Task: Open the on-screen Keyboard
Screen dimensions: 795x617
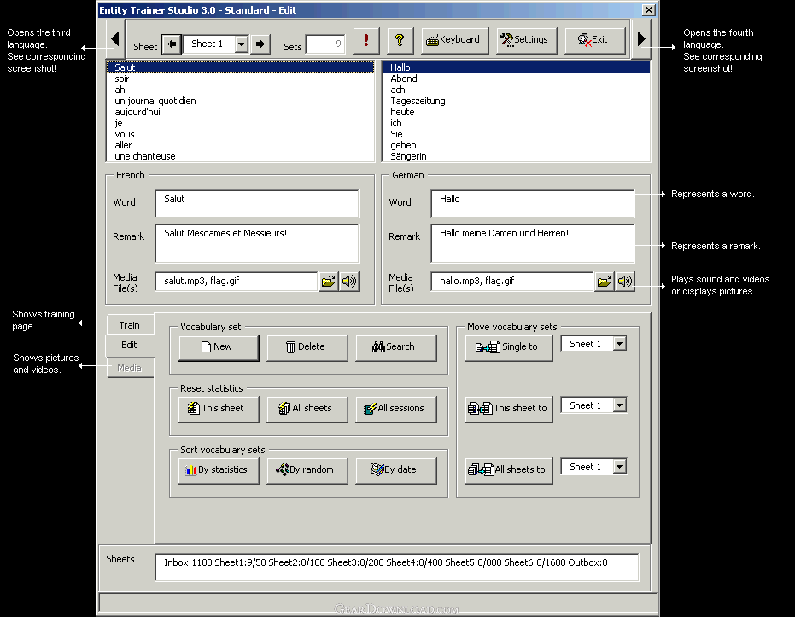Action: (x=454, y=40)
